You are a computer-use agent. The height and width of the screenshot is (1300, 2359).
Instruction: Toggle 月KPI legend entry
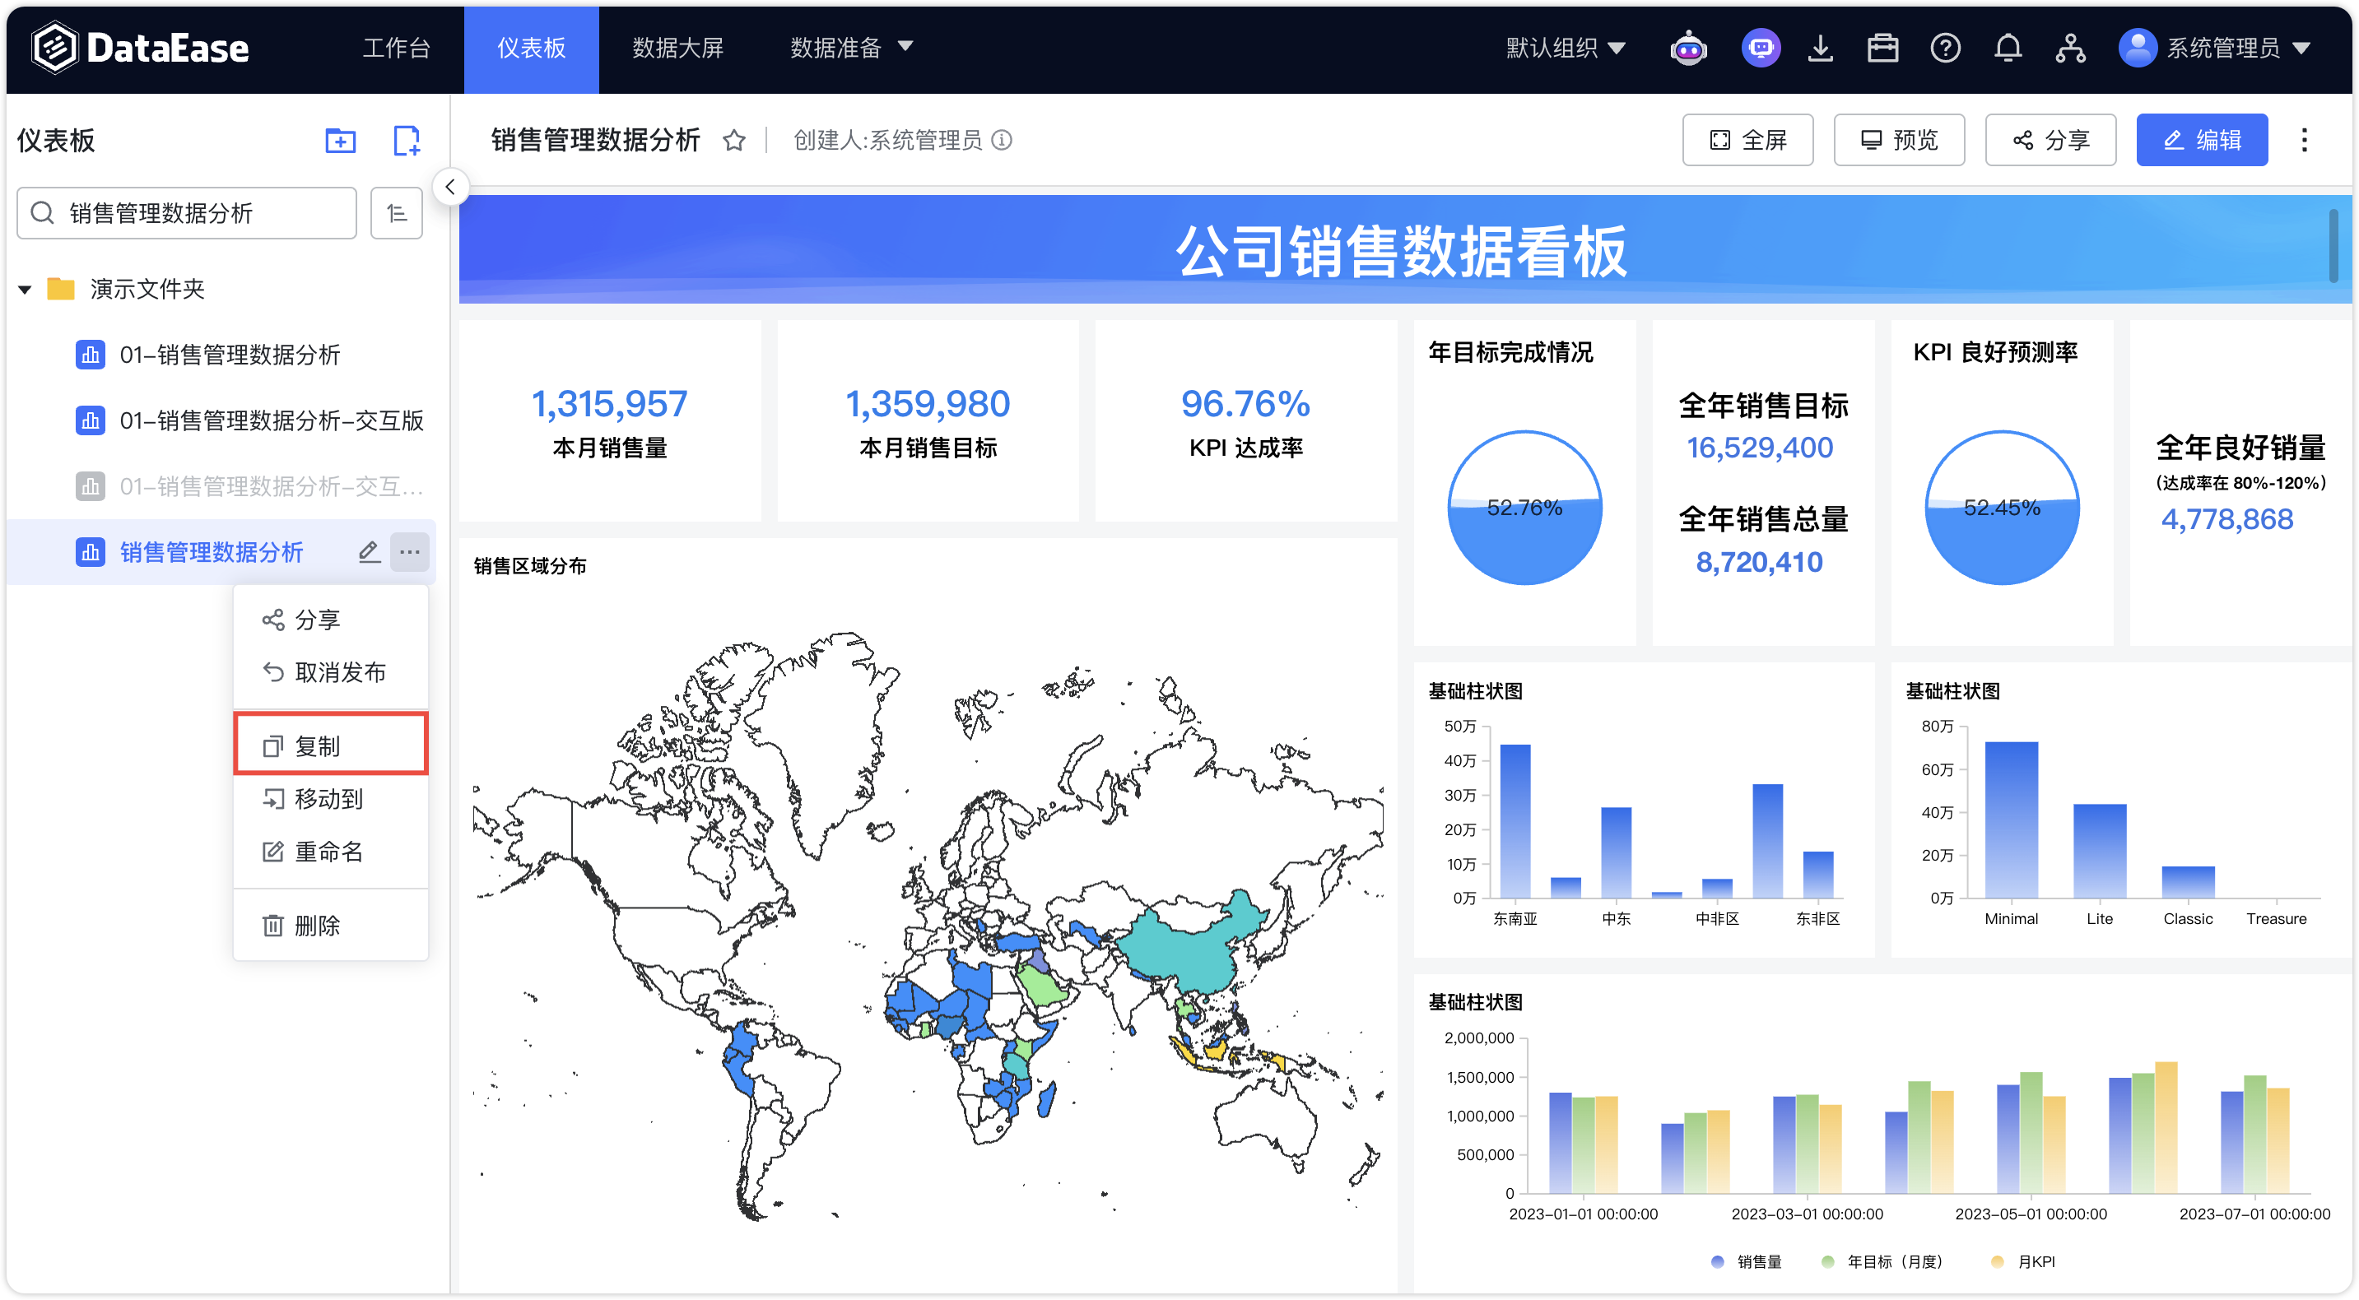click(2024, 1261)
